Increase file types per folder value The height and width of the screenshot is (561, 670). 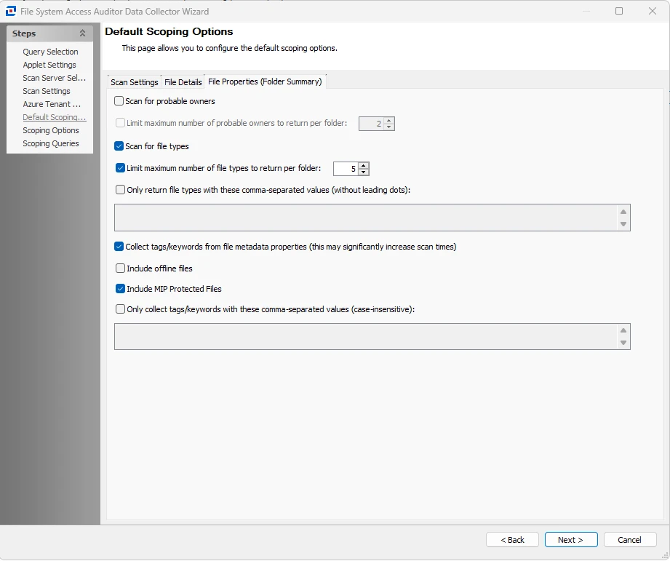pos(364,165)
